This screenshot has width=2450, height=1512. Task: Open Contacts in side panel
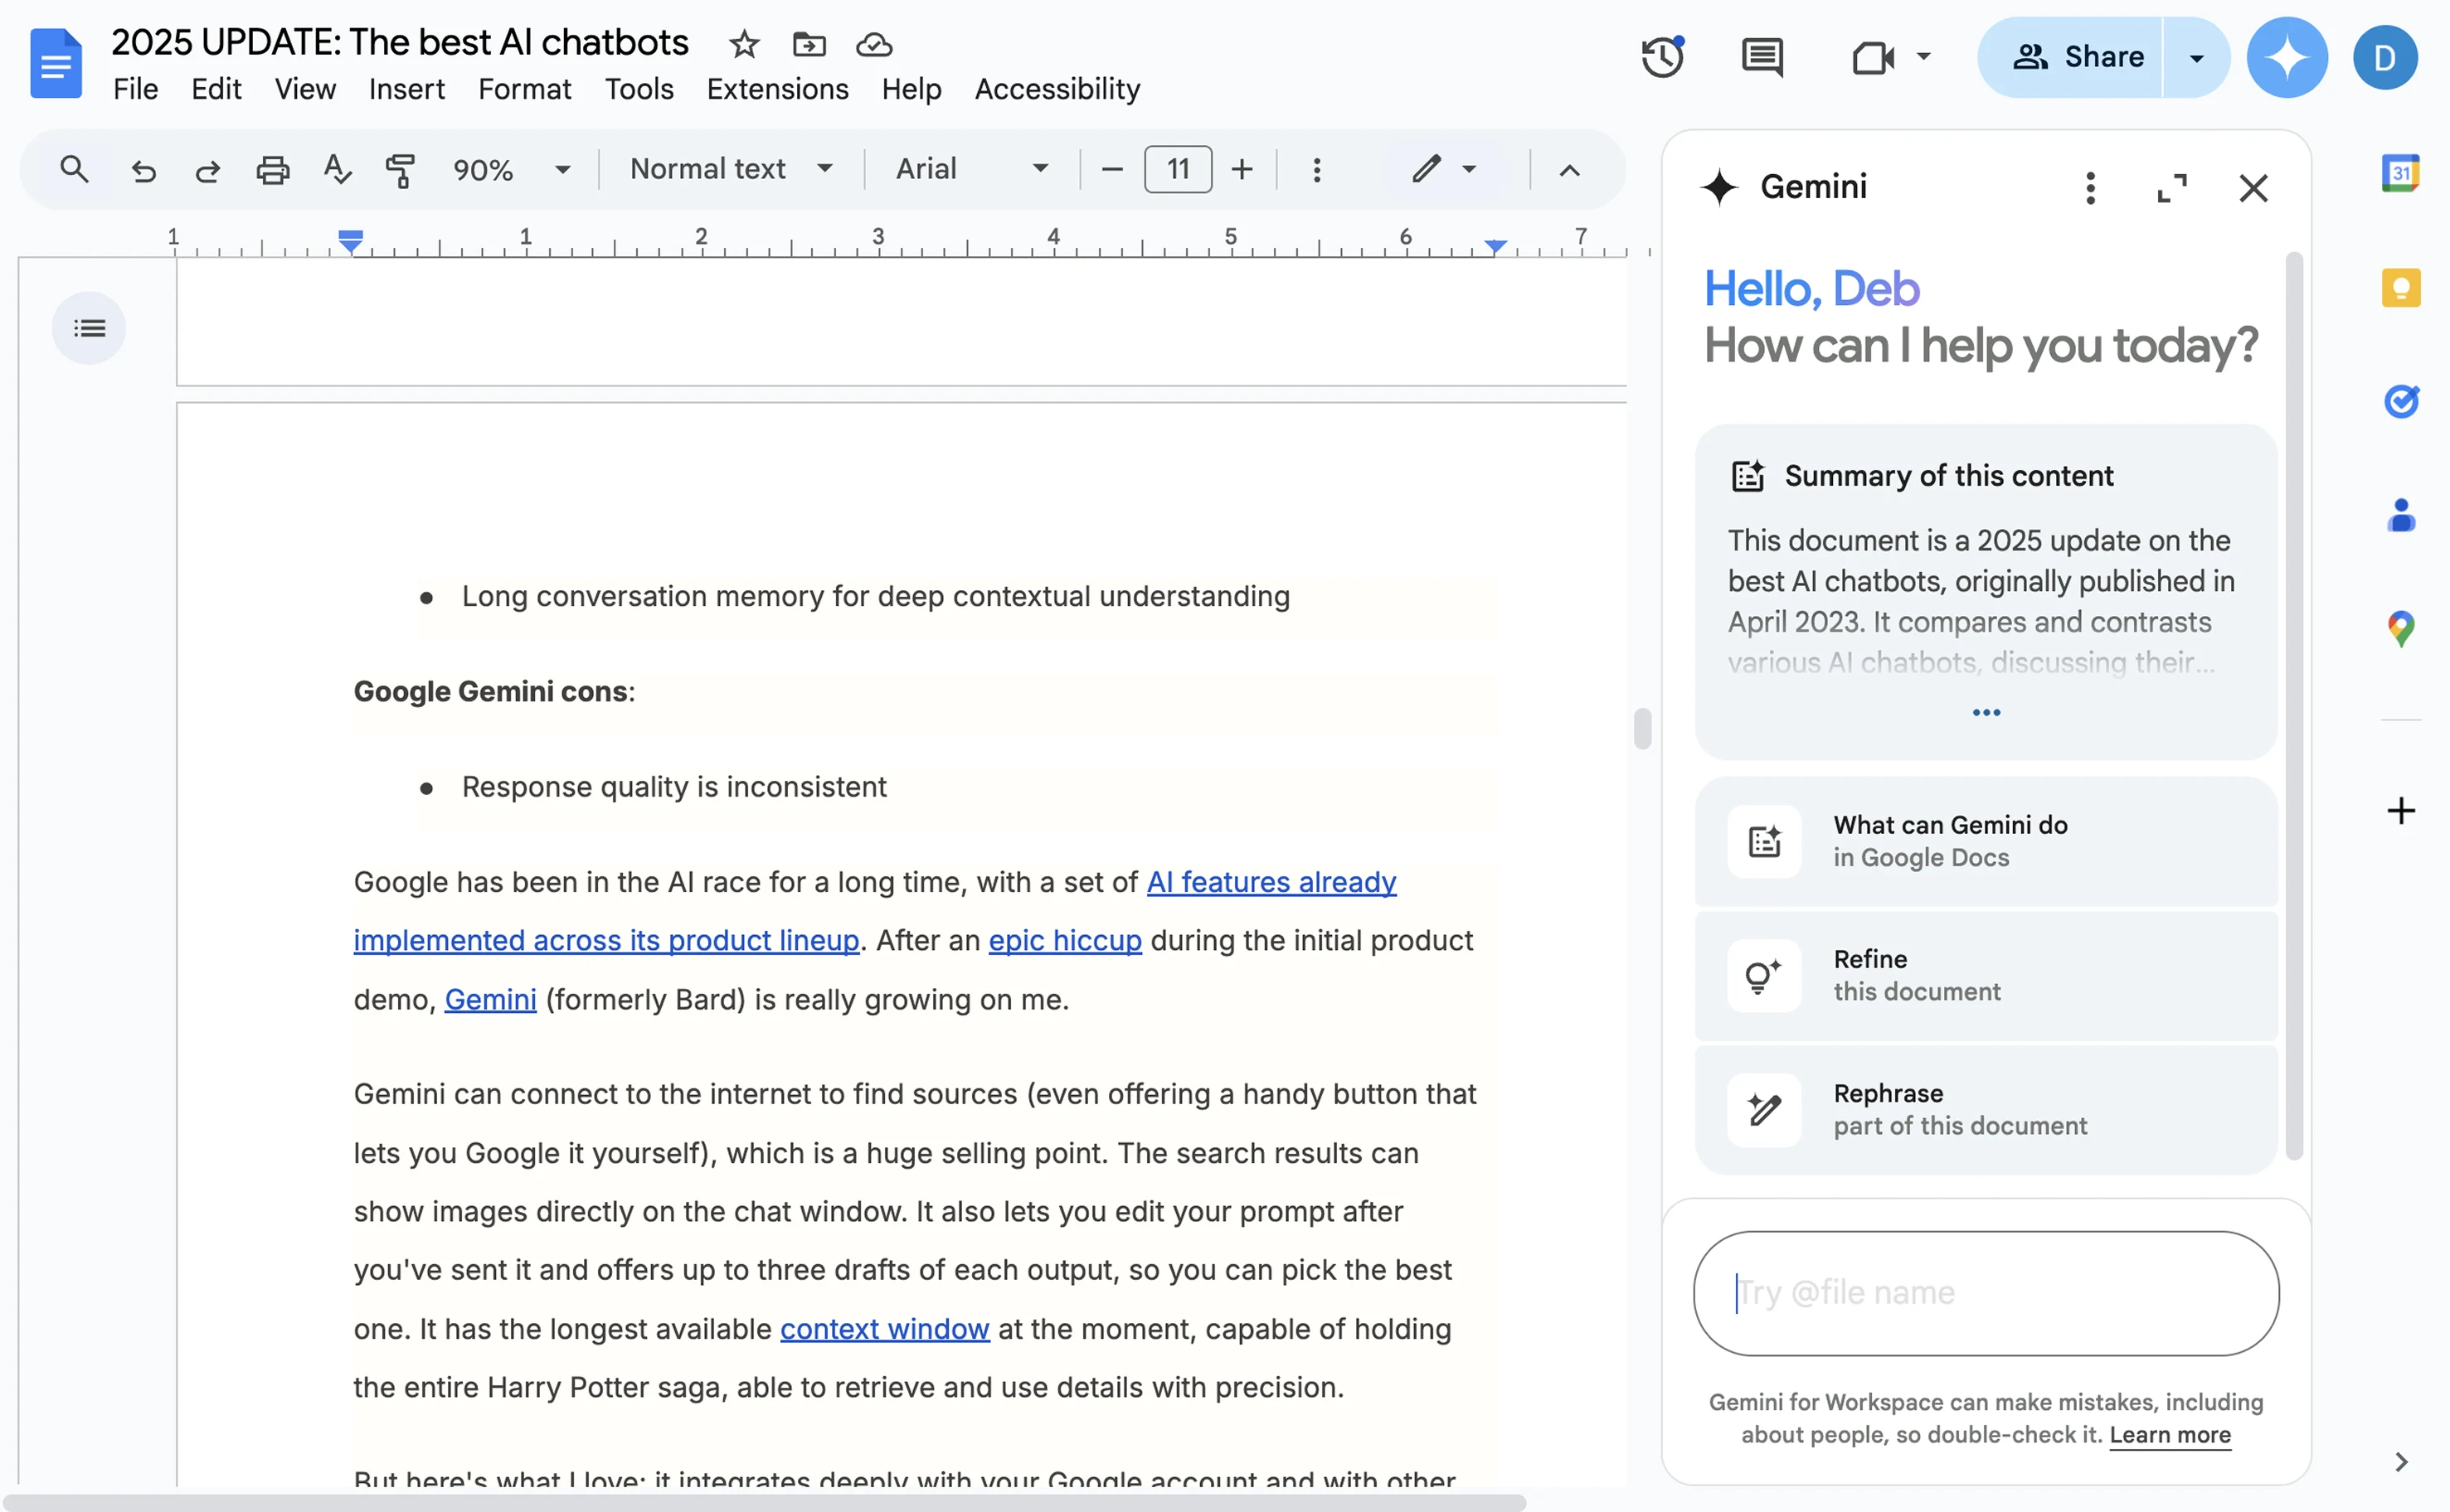2400,516
